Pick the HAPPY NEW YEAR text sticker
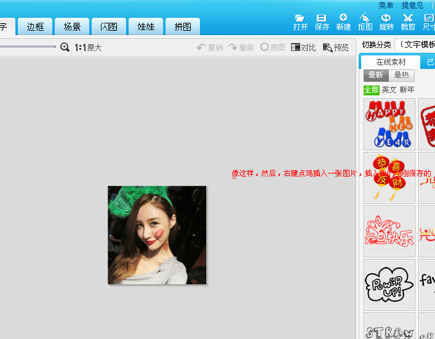 pos(389,124)
